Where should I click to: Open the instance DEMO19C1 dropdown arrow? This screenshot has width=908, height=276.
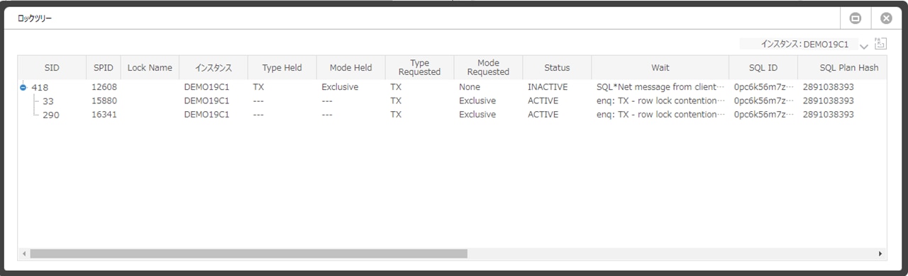pyautogui.click(x=863, y=46)
